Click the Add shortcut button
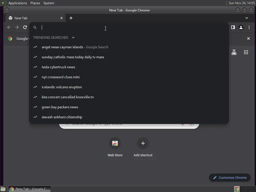The image size is (256, 192). click(143, 147)
